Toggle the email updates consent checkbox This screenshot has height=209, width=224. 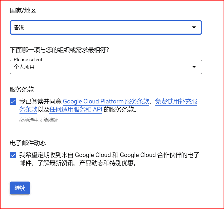pos(13,155)
